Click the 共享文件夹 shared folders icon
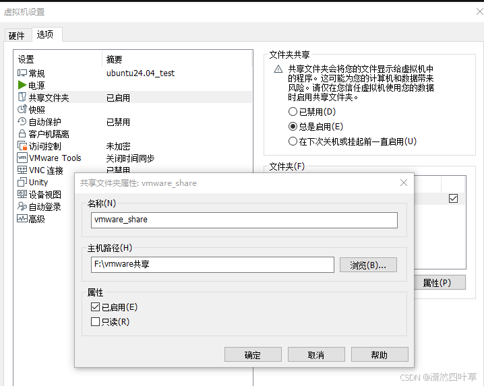Image resolution: width=484 pixels, height=386 pixels. coord(22,97)
